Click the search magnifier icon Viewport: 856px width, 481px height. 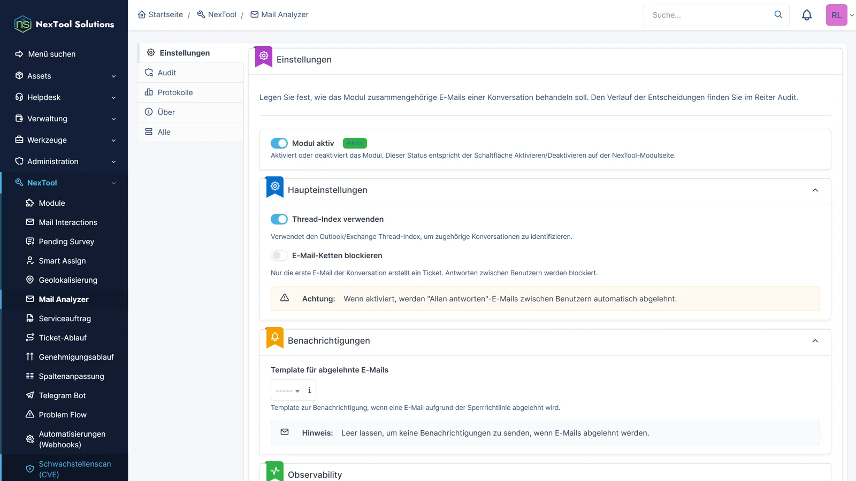[x=778, y=14]
